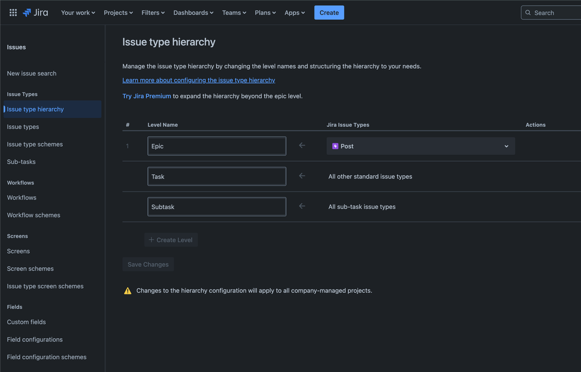The image size is (581, 372).
Task: Click 'All other standard issue types' text
Action: tap(370, 176)
